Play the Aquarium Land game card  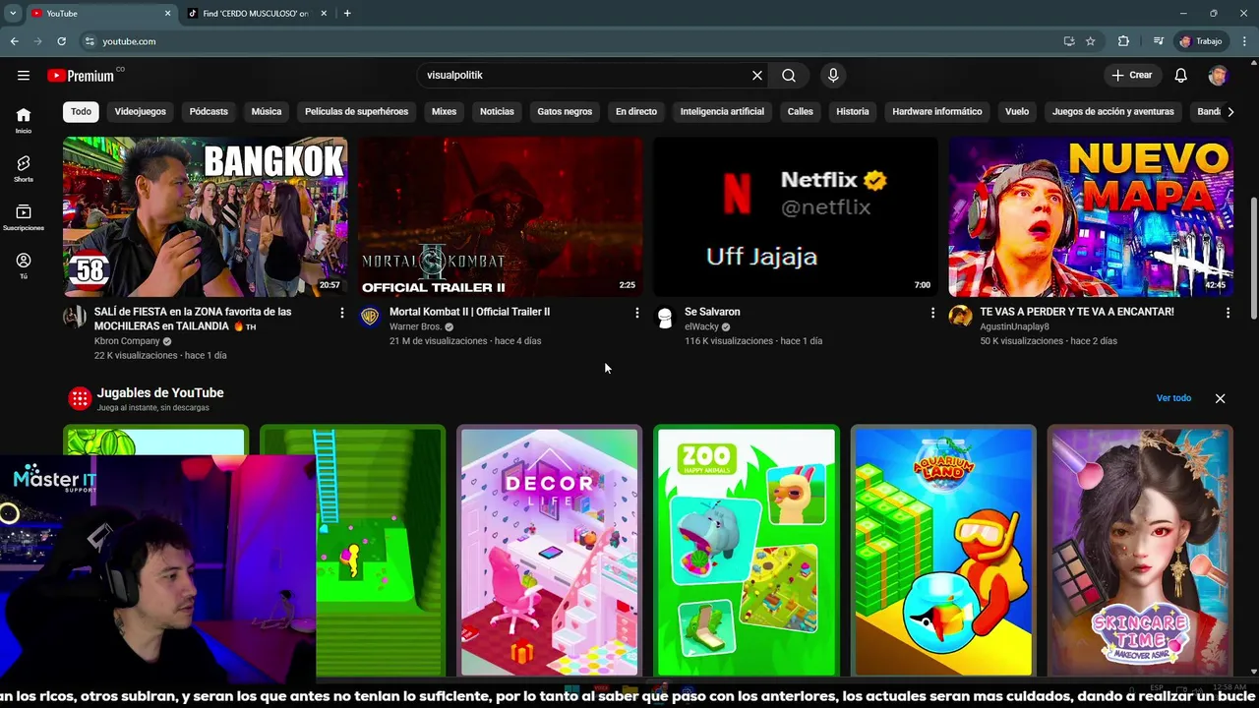pyautogui.click(x=942, y=552)
